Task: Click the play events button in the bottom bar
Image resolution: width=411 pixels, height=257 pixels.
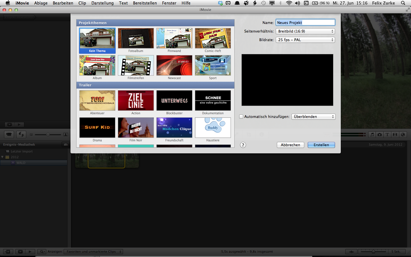Action: [x=30, y=252]
